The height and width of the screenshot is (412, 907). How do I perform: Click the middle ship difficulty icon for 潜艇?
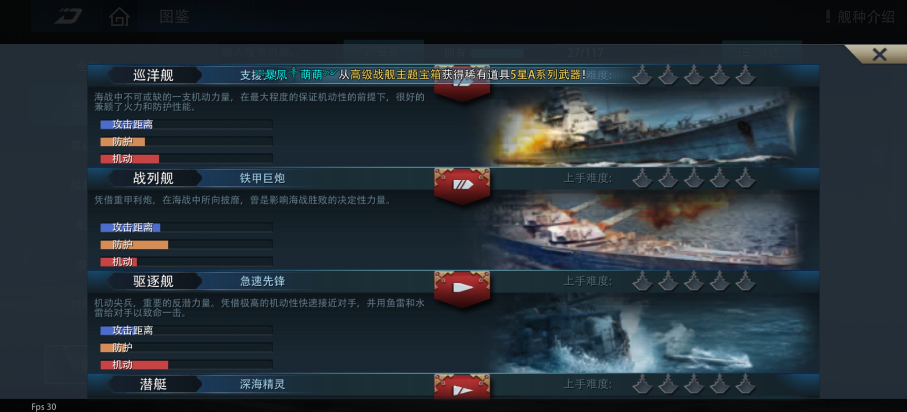click(694, 384)
